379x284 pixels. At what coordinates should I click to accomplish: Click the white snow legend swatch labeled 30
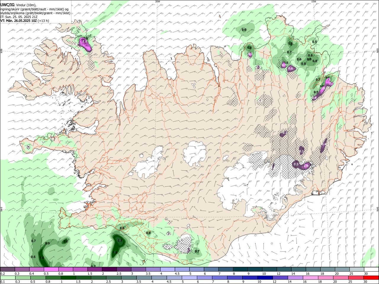click(x=371, y=270)
